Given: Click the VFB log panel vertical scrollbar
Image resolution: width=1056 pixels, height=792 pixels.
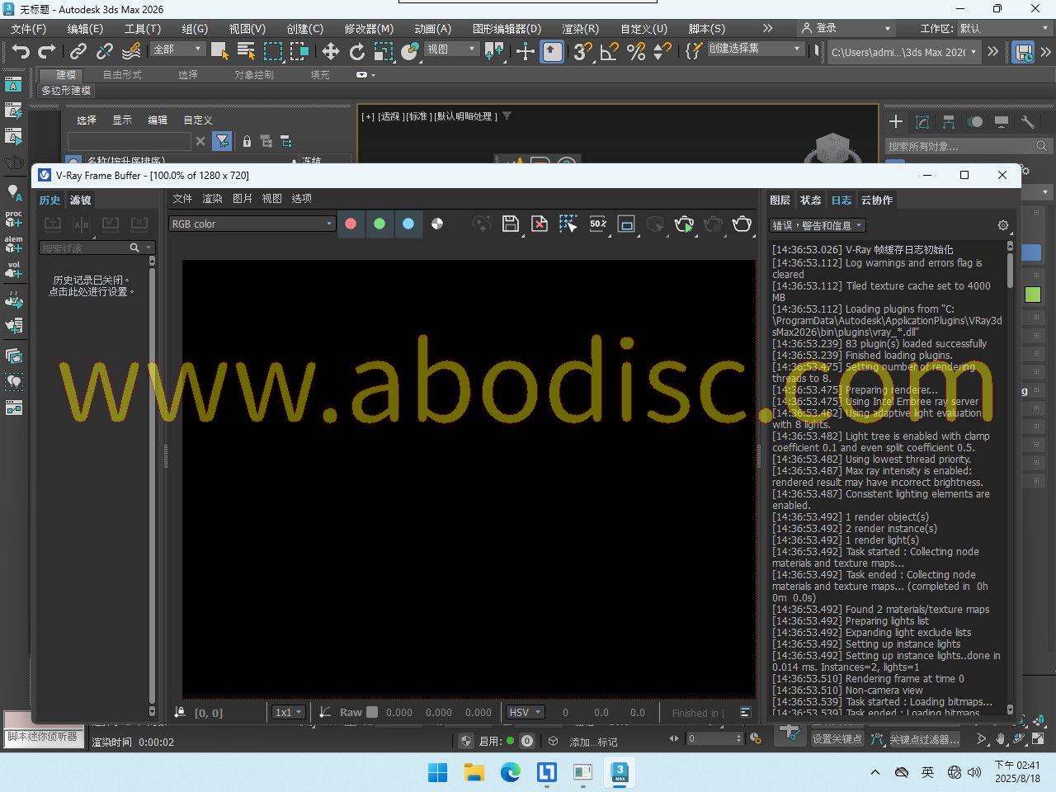Looking at the screenshot, I should coord(1010,476).
